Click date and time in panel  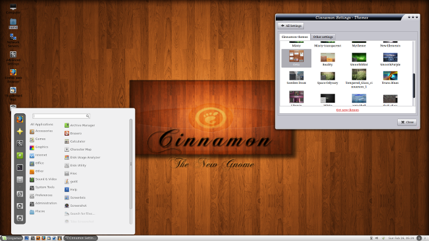click(401, 239)
